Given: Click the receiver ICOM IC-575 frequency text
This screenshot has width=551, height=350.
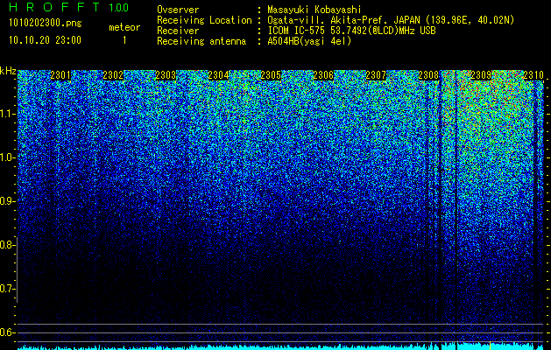Looking at the screenshot, I should click(x=351, y=31).
